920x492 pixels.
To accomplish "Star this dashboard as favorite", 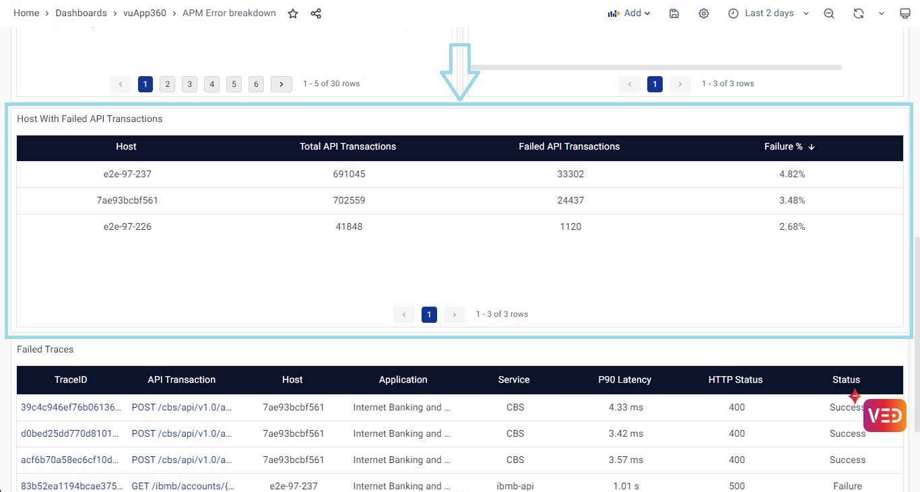I will point(293,13).
